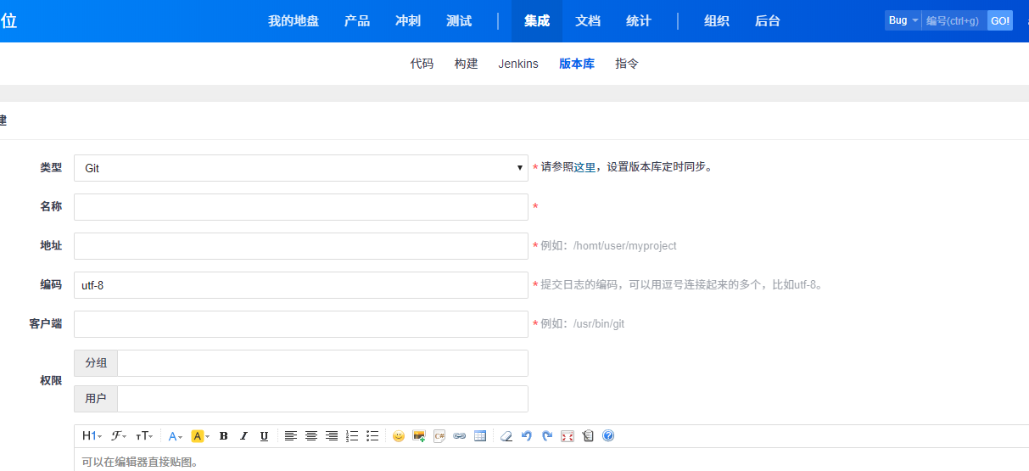Insert an emoticon from editor toolbar
The image size is (1029, 471).
pyautogui.click(x=399, y=436)
